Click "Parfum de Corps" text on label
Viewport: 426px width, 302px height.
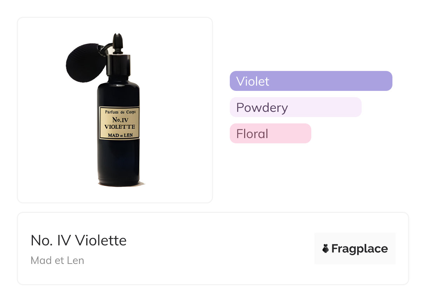click(x=120, y=112)
